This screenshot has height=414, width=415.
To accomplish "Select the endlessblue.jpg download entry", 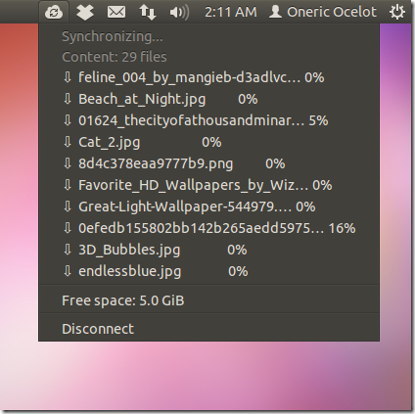I will click(x=208, y=271).
